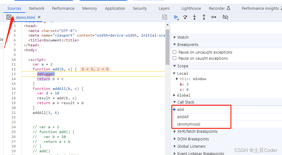
Task: Click the scrollbar up arrow in editor
Action: 167,25
